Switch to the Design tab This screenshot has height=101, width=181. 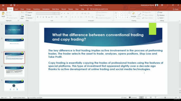(x=29, y=9)
